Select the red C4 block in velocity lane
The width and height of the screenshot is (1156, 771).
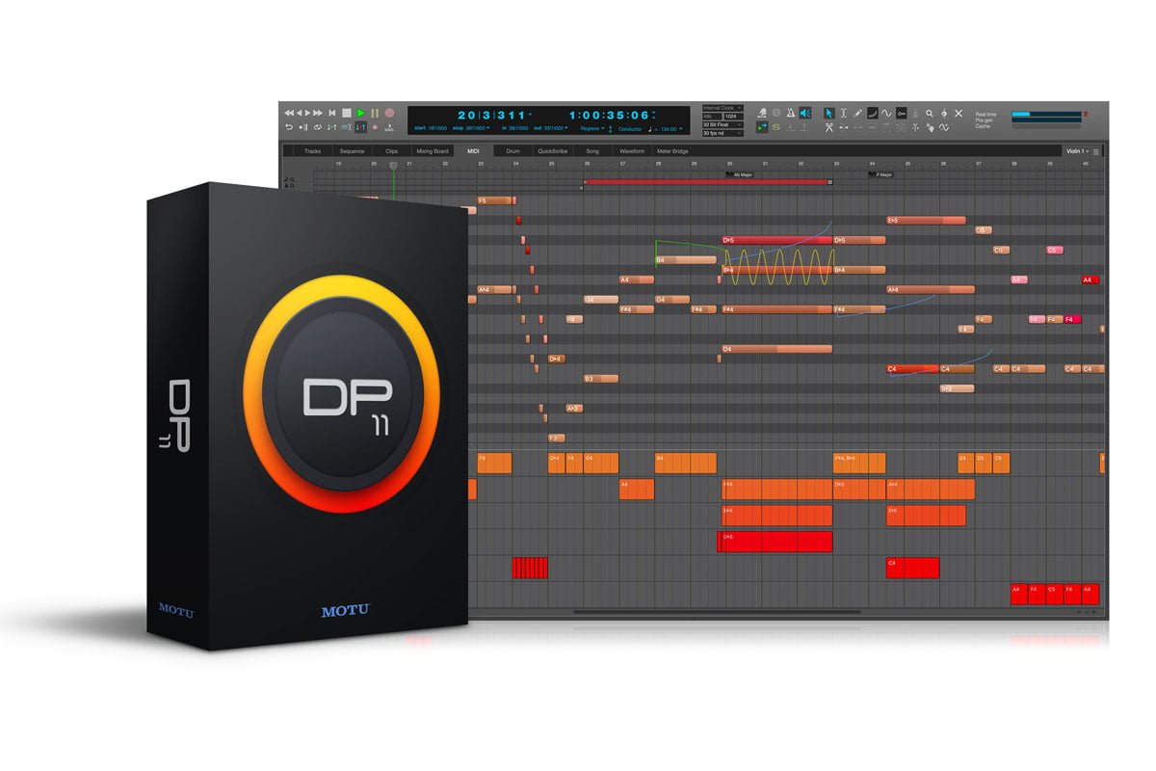(x=912, y=568)
